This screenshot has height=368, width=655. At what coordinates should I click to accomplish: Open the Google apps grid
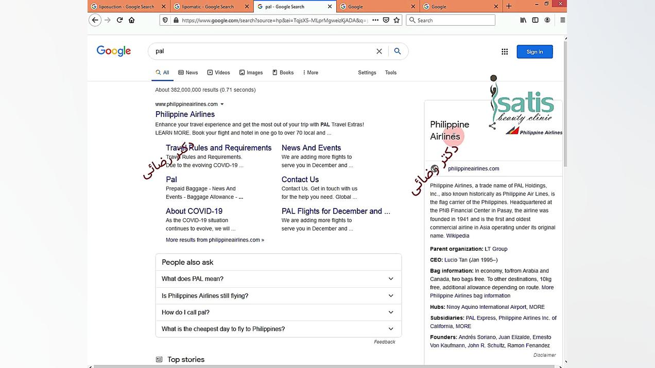click(x=505, y=51)
